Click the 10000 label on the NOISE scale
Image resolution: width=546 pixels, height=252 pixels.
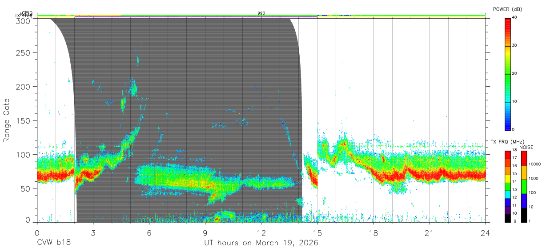click(534, 164)
